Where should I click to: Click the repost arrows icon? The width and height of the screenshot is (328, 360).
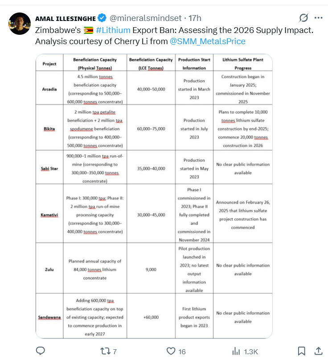pos(104,351)
